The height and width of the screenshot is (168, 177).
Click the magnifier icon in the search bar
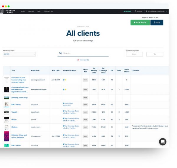(60, 53)
